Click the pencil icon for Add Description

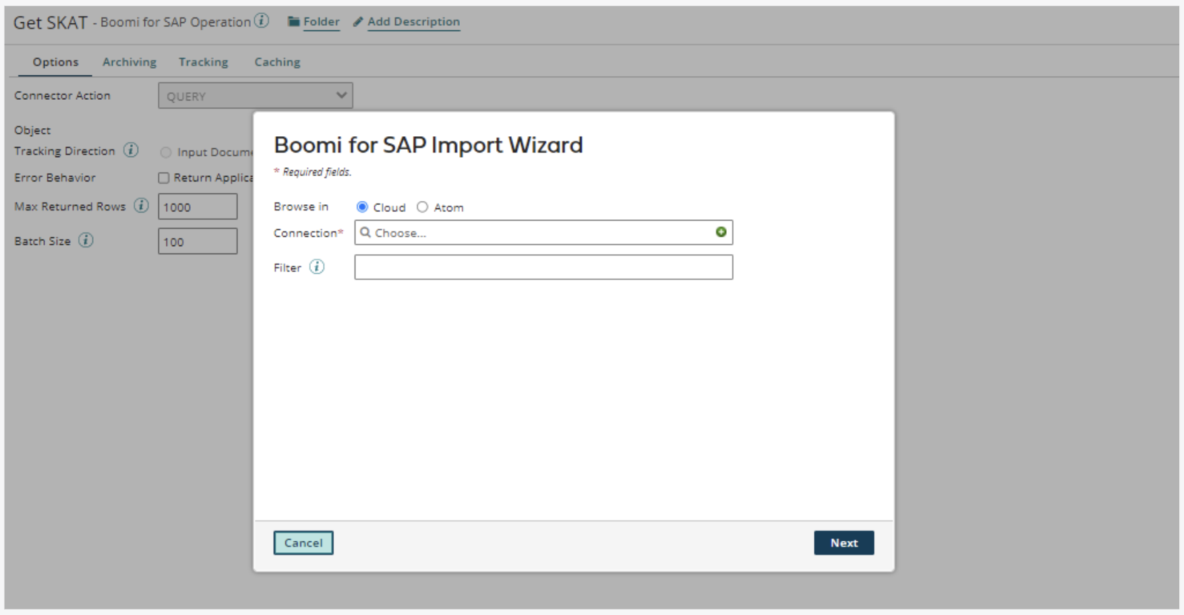point(358,22)
